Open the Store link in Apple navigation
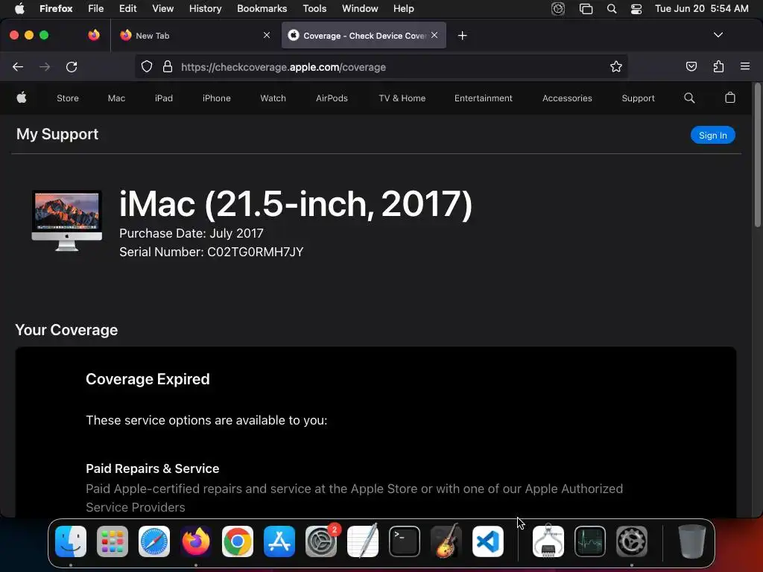 (68, 98)
